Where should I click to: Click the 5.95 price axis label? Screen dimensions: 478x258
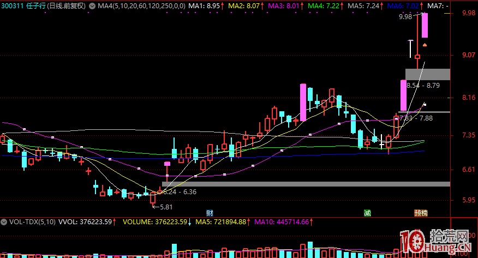469,200
